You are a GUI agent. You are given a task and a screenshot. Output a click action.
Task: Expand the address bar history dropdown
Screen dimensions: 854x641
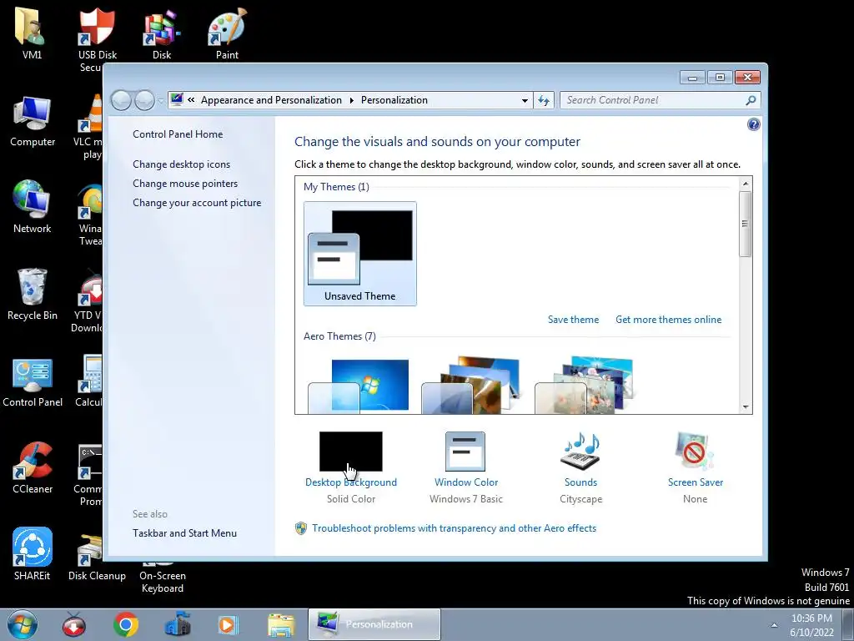[x=525, y=100]
